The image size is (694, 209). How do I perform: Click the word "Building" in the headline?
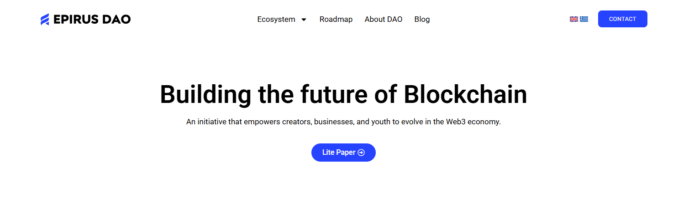(205, 94)
